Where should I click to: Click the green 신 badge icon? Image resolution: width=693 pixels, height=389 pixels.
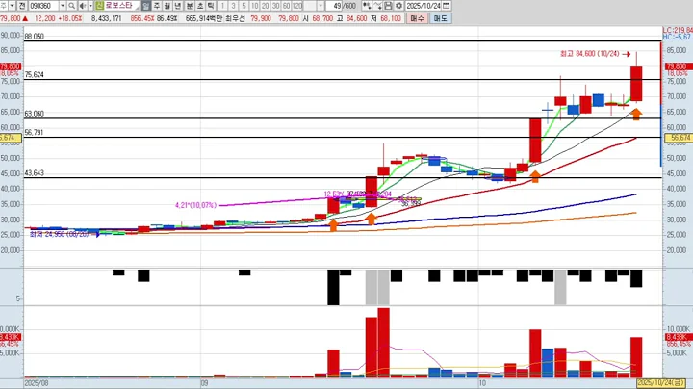tap(99, 6)
